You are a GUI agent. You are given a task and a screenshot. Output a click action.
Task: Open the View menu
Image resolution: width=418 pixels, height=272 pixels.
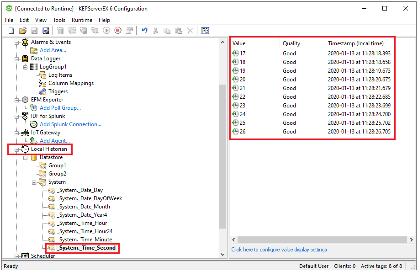point(41,20)
